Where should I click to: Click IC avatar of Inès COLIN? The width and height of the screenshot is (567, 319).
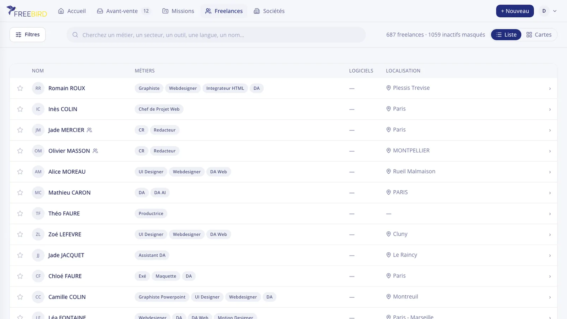click(38, 109)
